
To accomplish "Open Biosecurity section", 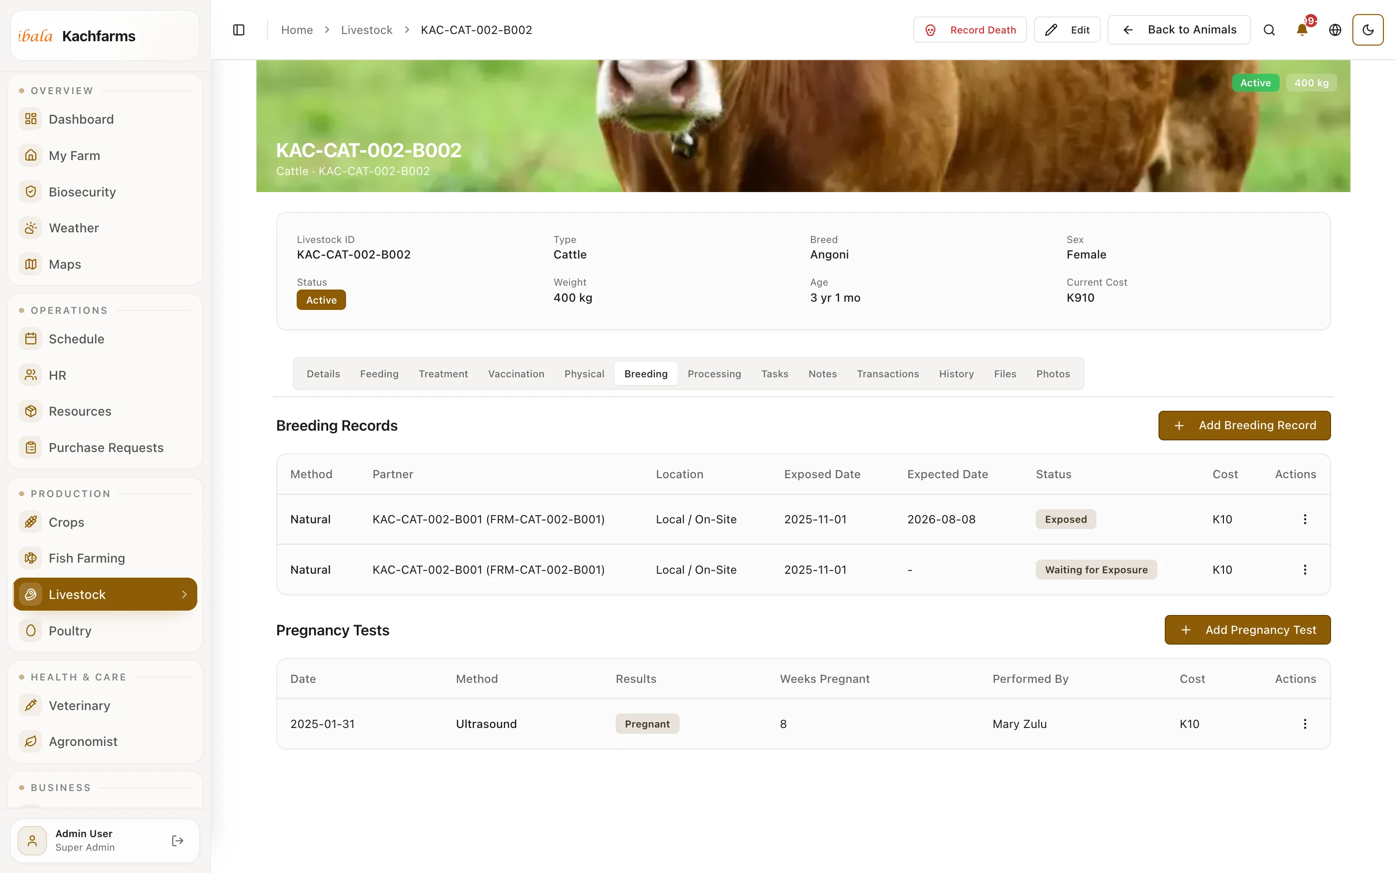I will point(105,192).
